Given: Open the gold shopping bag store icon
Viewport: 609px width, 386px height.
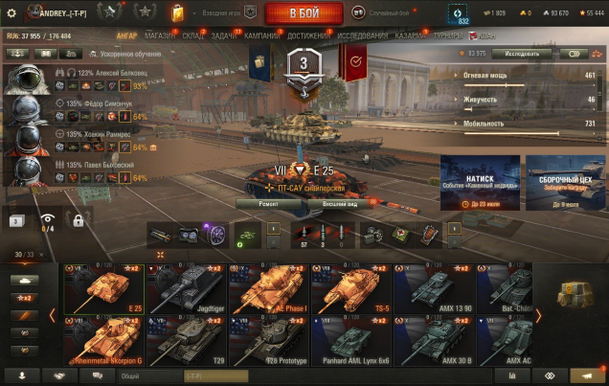Looking at the screenshot, I should pyautogui.click(x=177, y=12).
